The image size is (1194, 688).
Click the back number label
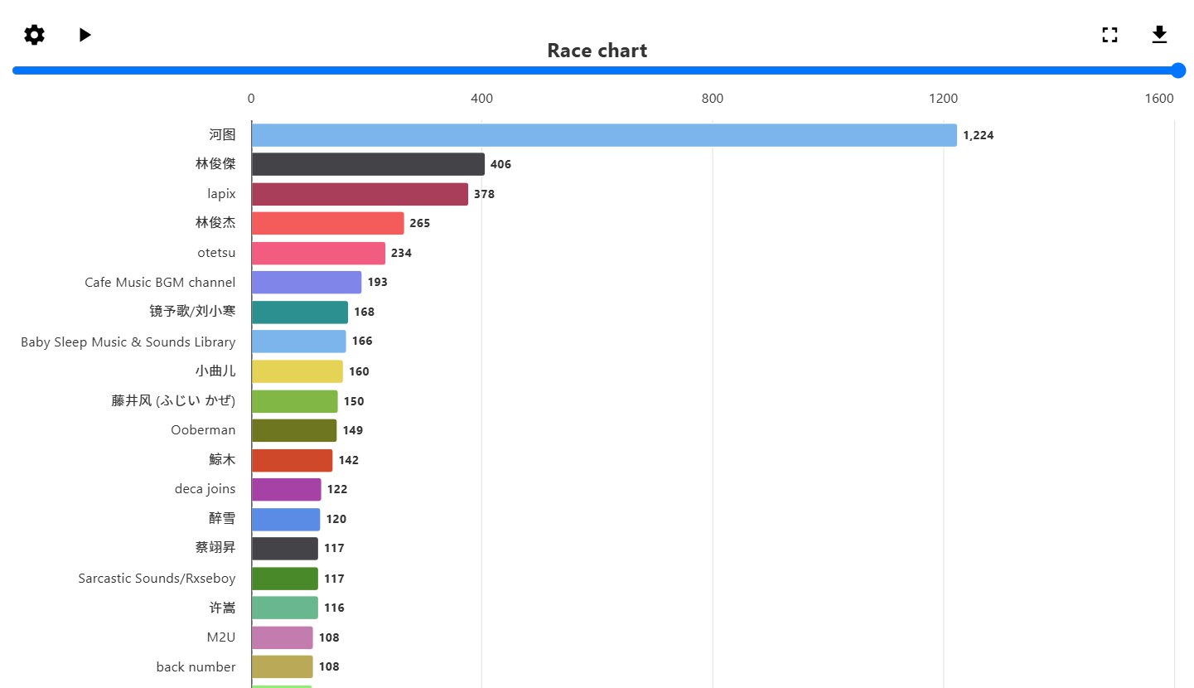(196, 667)
